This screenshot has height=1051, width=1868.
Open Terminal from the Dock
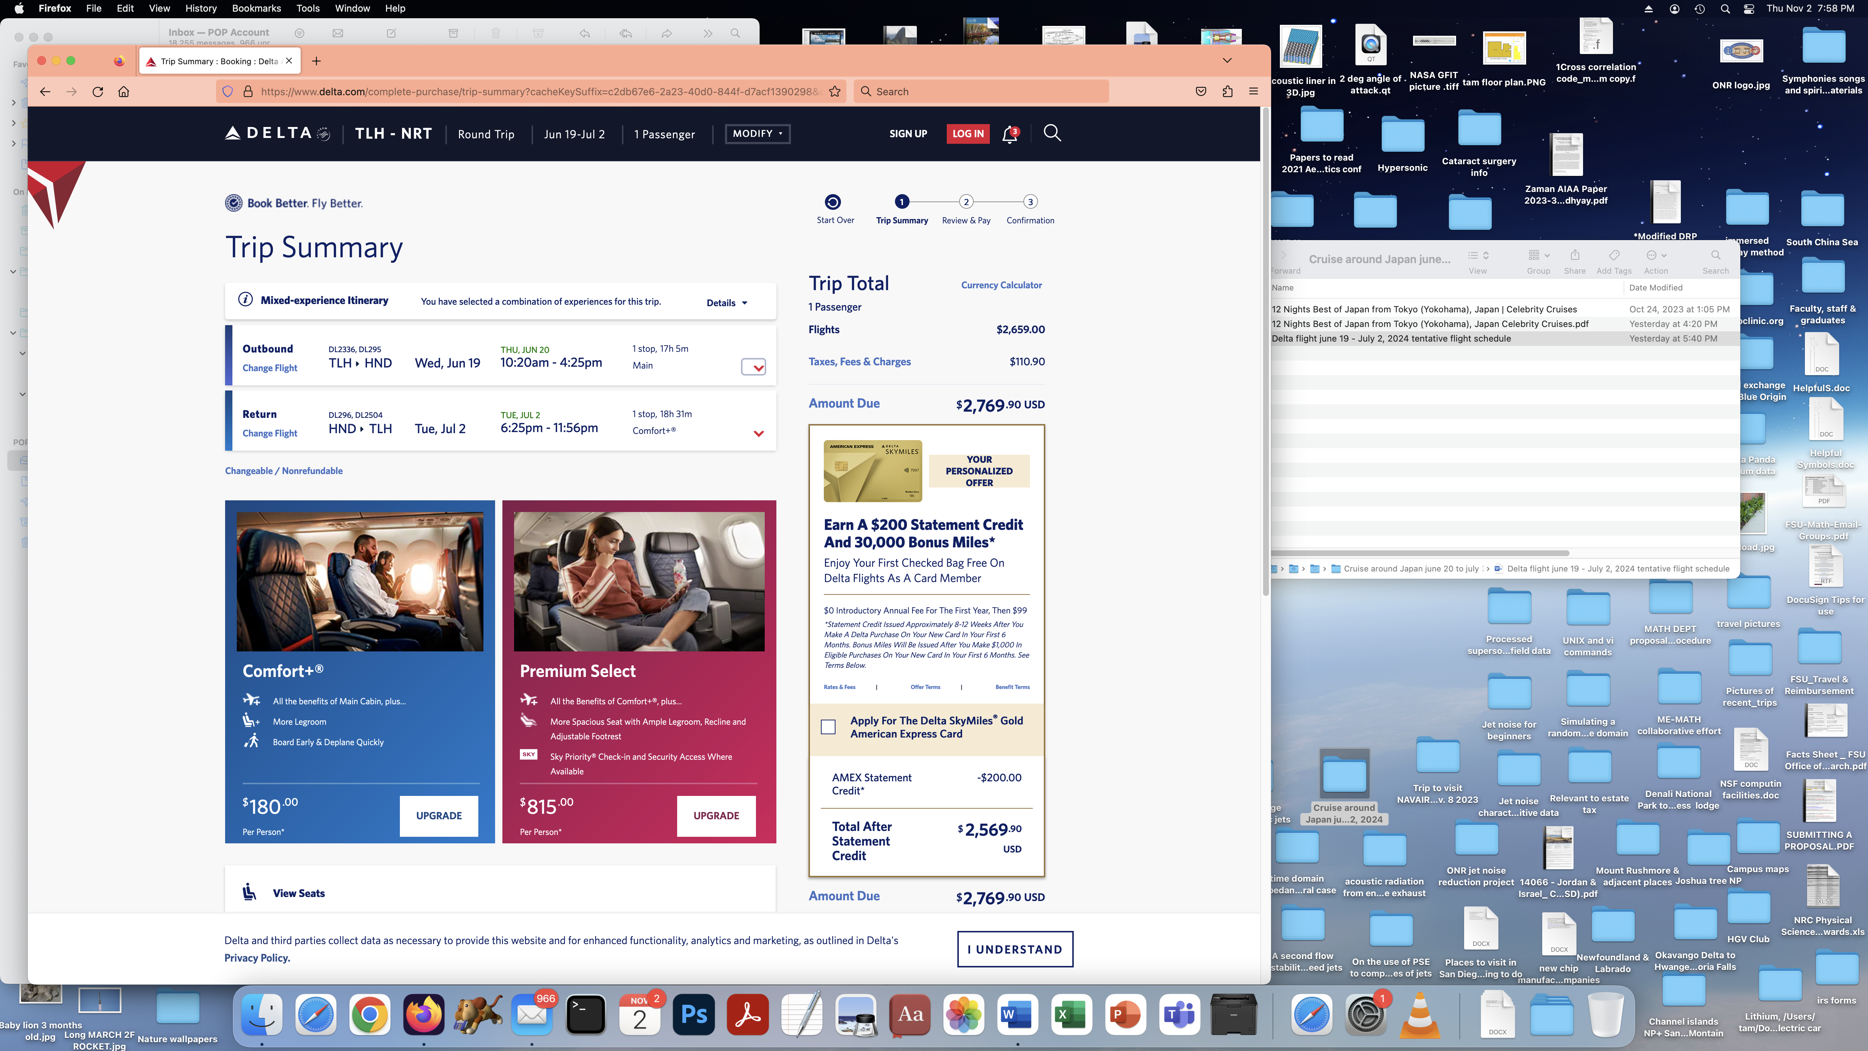[x=585, y=1014]
